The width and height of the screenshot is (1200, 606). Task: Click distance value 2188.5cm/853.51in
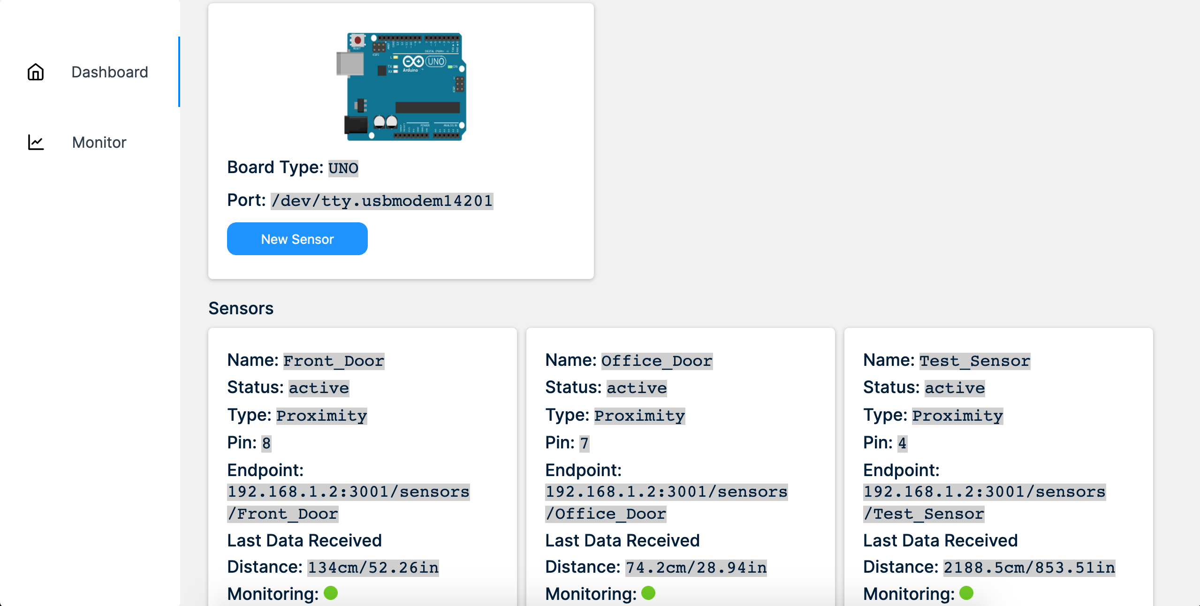click(x=1029, y=568)
